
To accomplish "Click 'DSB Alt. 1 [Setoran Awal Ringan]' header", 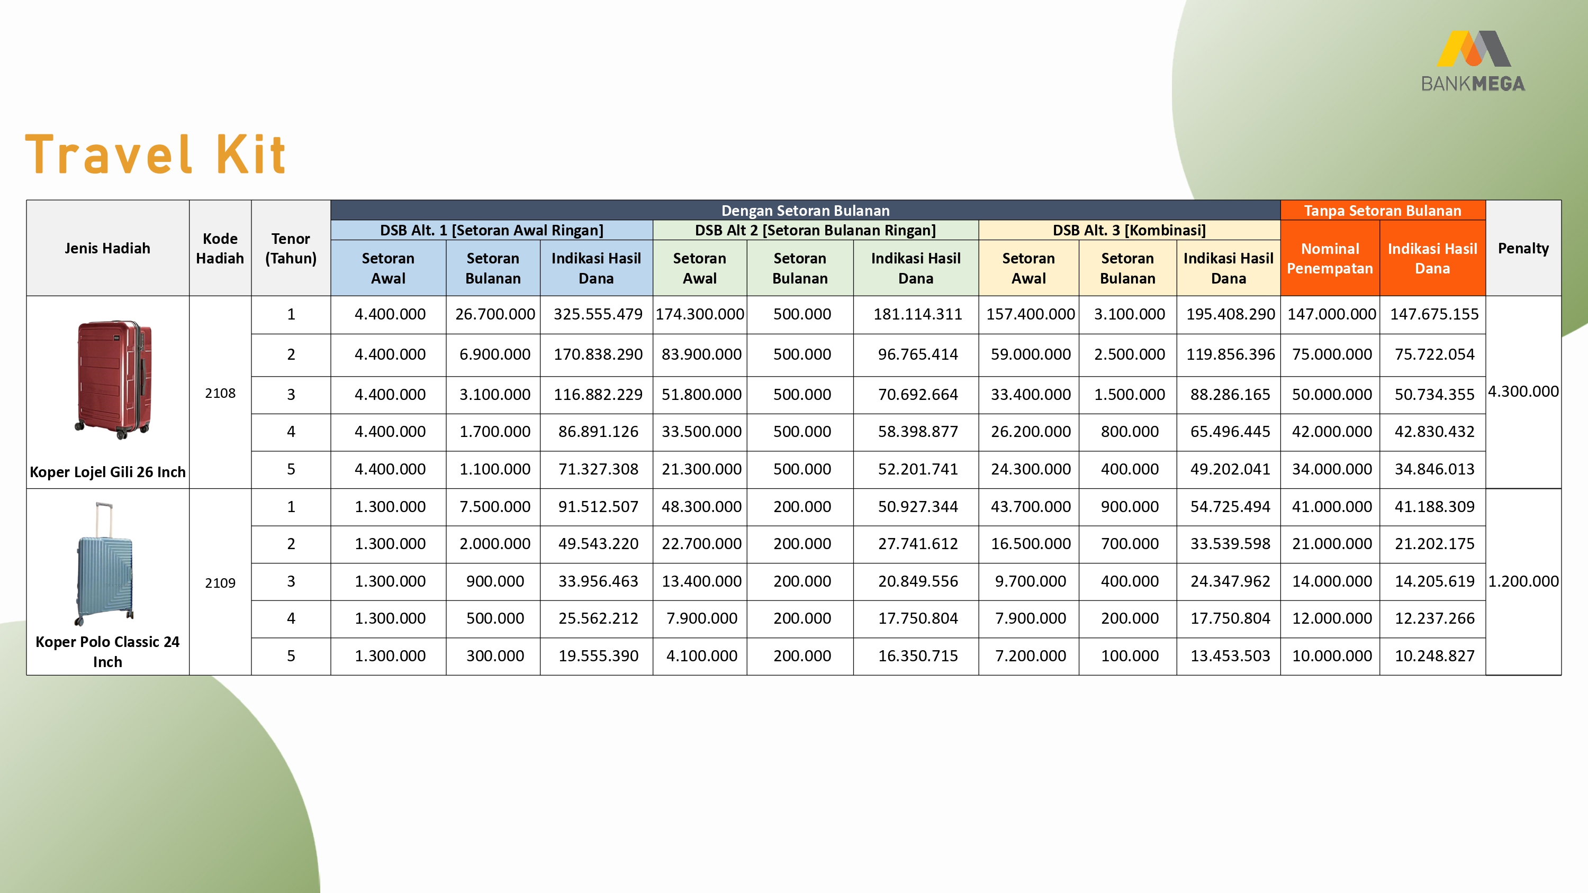I will [491, 230].
